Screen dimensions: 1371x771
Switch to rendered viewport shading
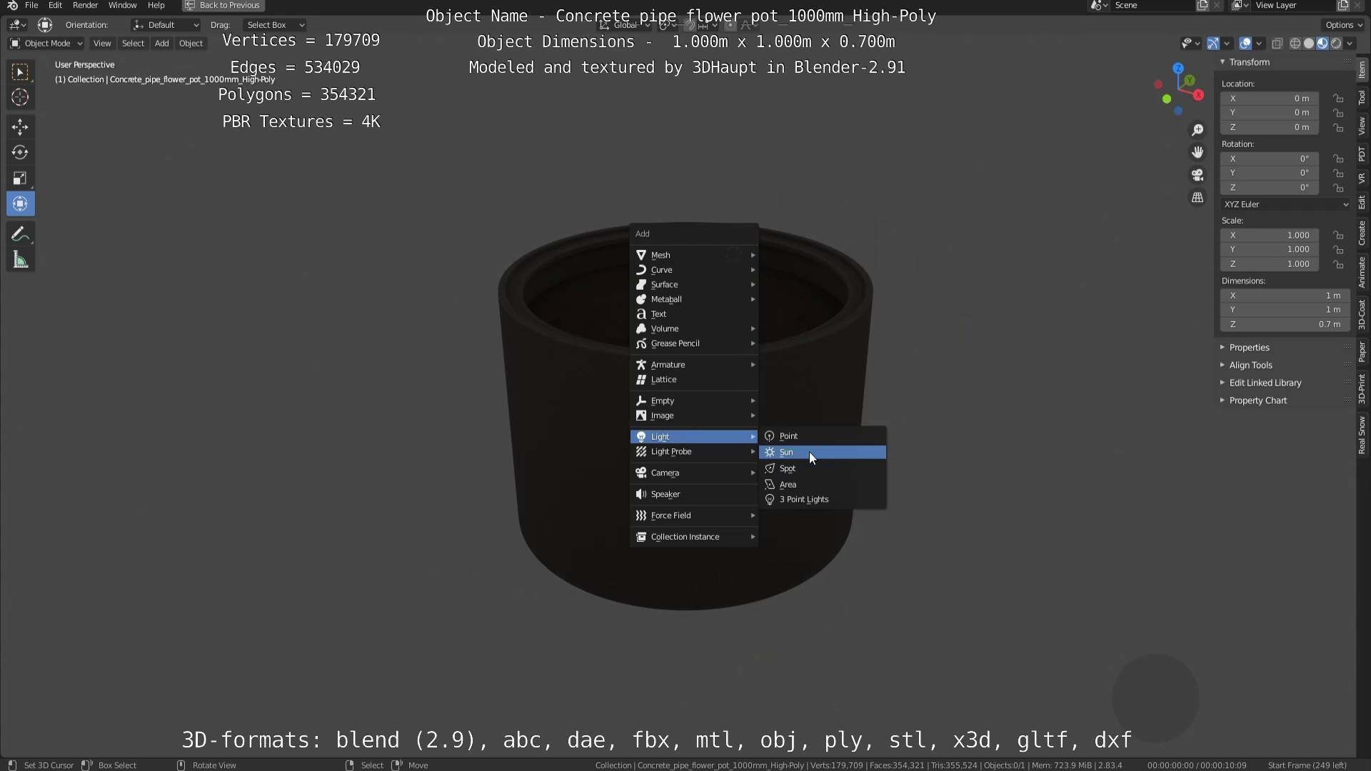click(1336, 44)
